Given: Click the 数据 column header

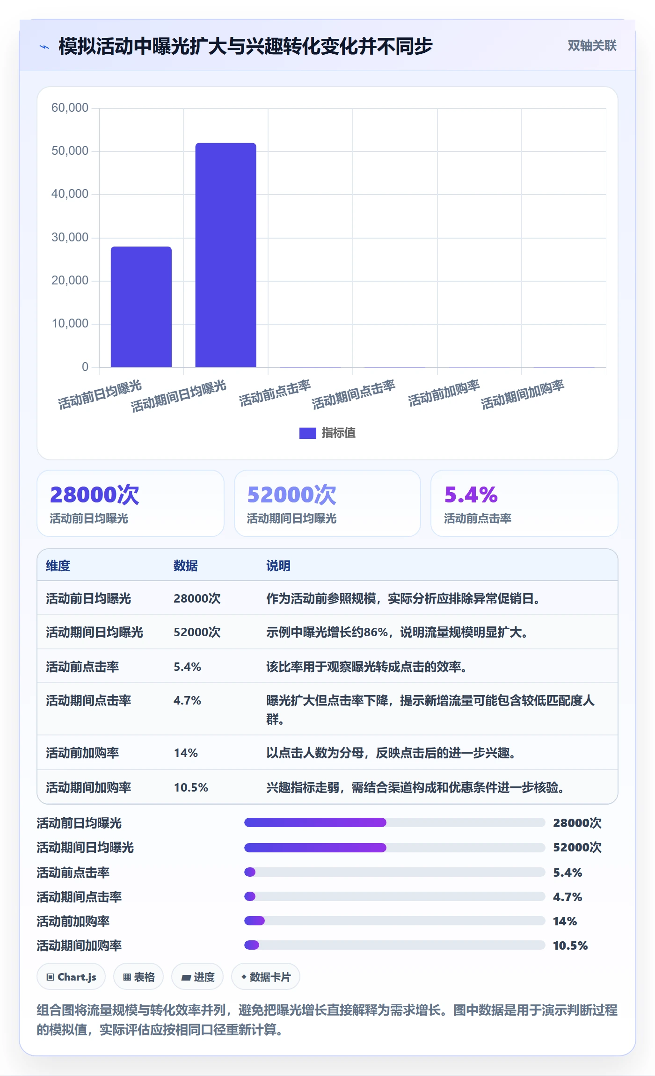Looking at the screenshot, I should point(186,566).
